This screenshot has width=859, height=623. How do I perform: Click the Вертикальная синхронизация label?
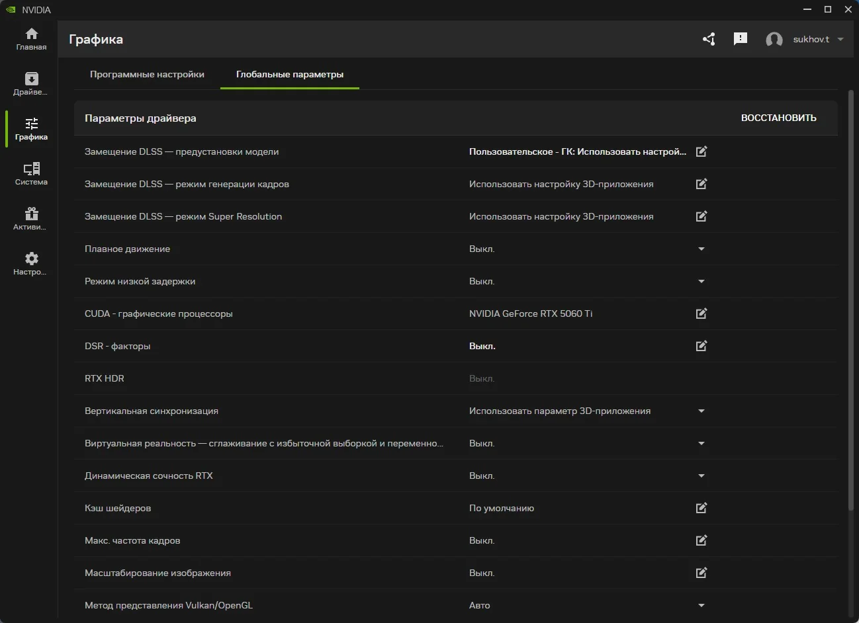click(152, 411)
